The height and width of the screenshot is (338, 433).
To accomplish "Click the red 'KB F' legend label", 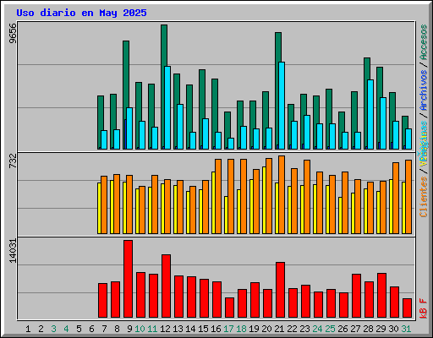I will pyautogui.click(x=424, y=308).
